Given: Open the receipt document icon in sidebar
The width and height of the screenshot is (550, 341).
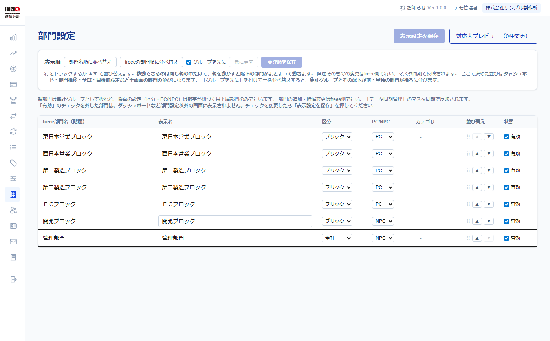Looking at the screenshot, I should click(13, 257).
